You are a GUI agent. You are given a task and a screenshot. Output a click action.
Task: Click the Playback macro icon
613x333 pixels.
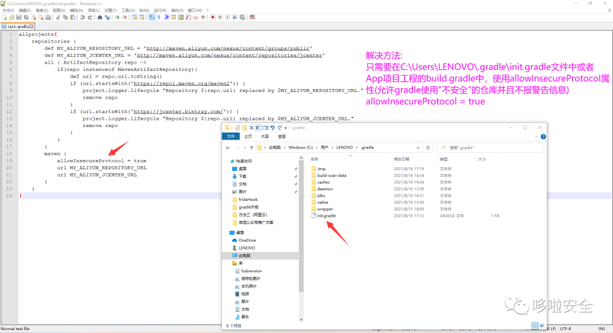(x=228, y=17)
